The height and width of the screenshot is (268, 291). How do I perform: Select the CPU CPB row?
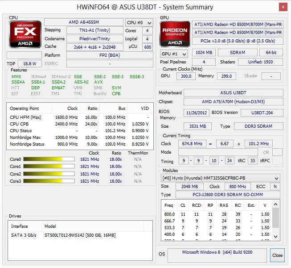80,124
